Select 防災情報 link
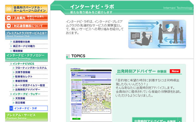 point(20,103)
